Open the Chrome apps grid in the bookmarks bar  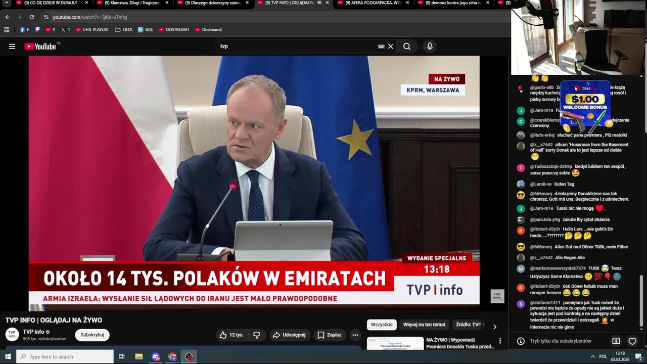(x=7, y=30)
